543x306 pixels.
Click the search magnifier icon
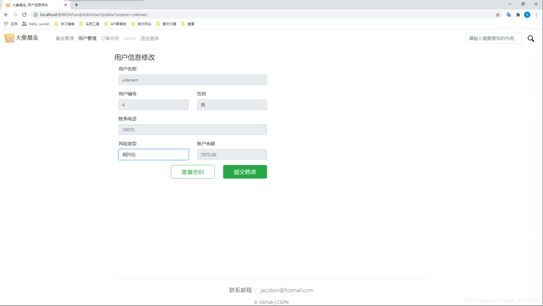point(531,38)
